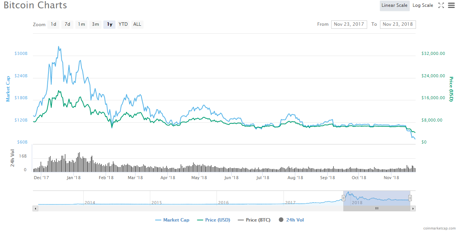Click the 2015 label in navigator
This screenshot has height=231, width=458.
click(x=156, y=203)
